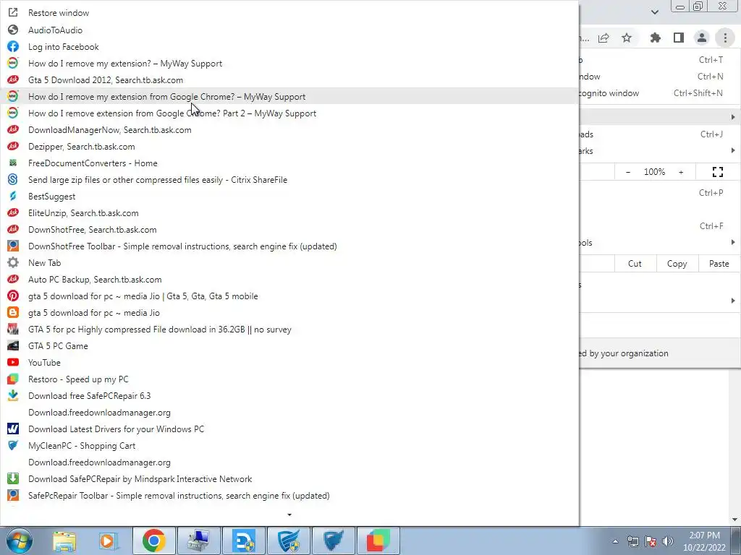The width and height of the screenshot is (741, 555).
Task: Click the Restoro taskbar icon
Action: pos(378,541)
